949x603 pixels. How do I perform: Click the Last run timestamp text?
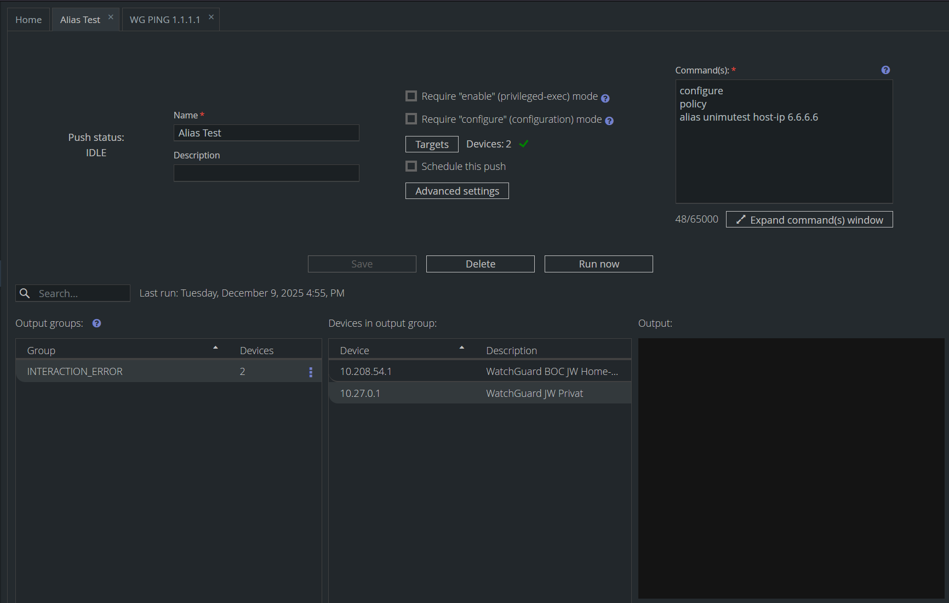click(x=242, y=293)
